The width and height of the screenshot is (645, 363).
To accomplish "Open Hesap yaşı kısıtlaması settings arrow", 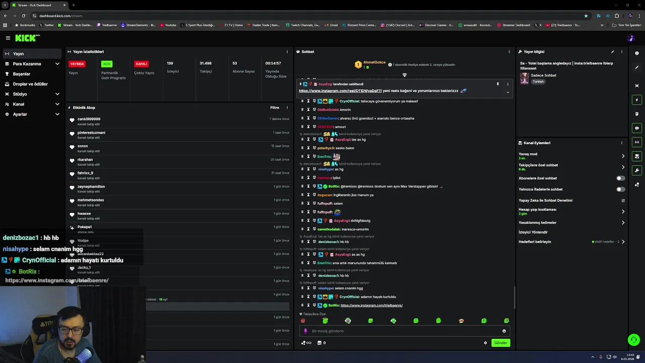I will (623, 211).
